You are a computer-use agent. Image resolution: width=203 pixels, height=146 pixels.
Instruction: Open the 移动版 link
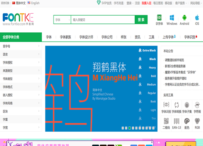coord(168,3)
